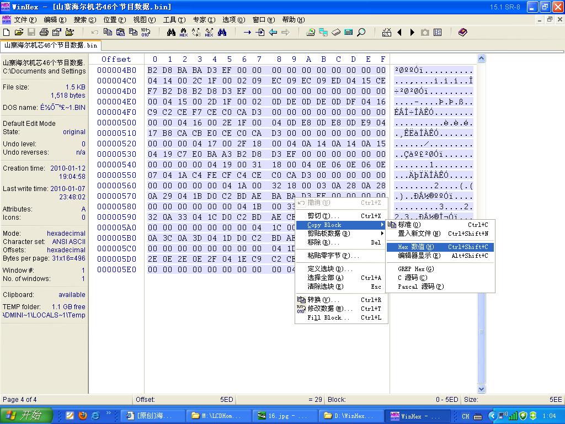Click the Open file folder icon
This screenshot has height=424, width=565.
click(19, 33)
